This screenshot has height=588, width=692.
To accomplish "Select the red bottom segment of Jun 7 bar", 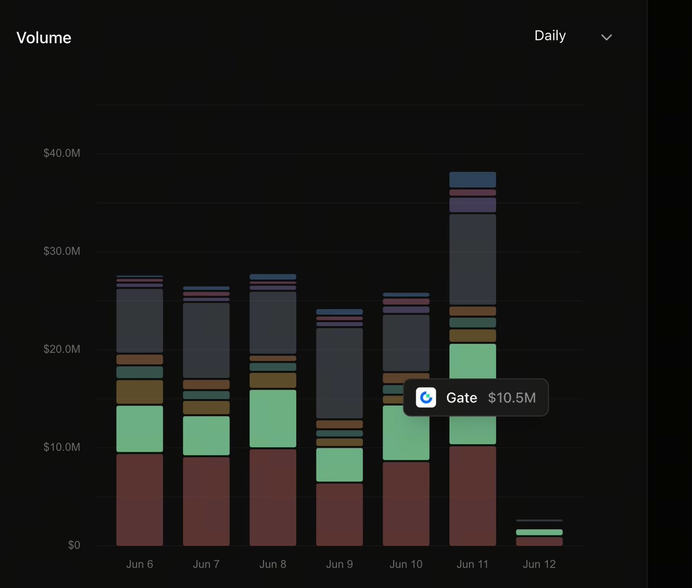I will [206, 501].
